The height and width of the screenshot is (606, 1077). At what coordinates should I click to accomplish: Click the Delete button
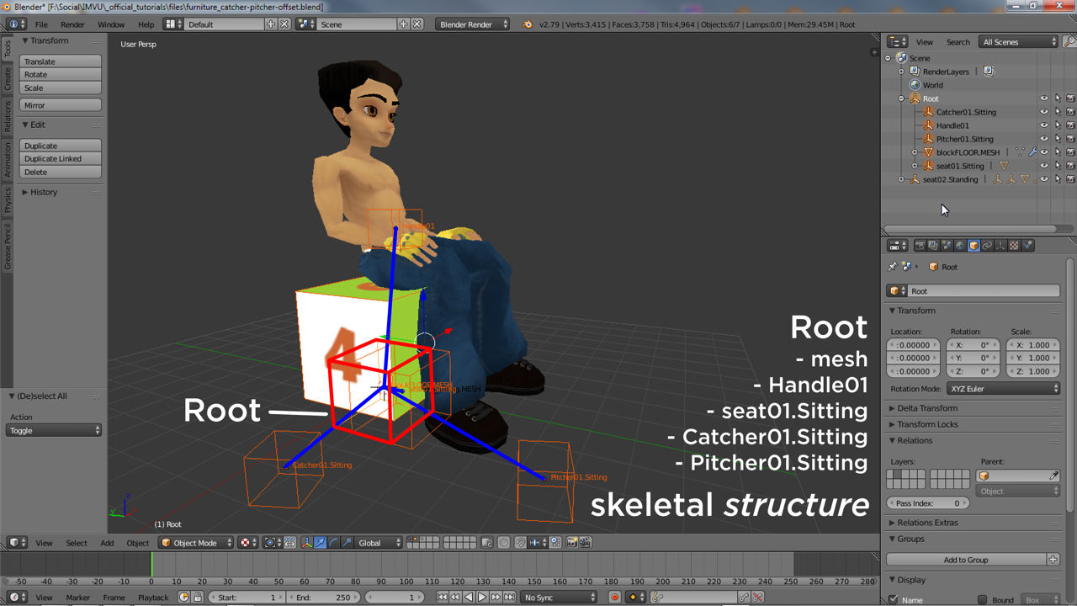coord(61,172)
